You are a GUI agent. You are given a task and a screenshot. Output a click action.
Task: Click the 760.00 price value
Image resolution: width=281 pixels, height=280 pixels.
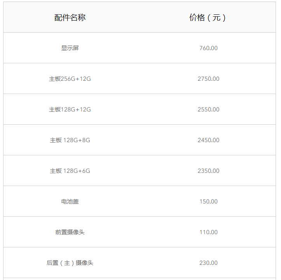(208, 48)
